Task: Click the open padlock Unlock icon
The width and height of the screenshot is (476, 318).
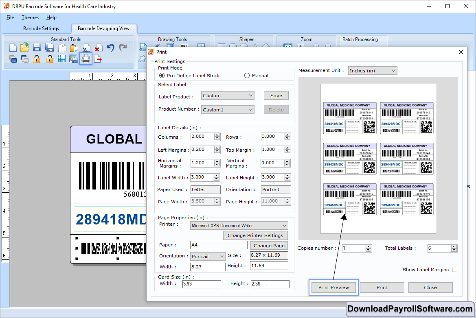Action: pos(49,59)
